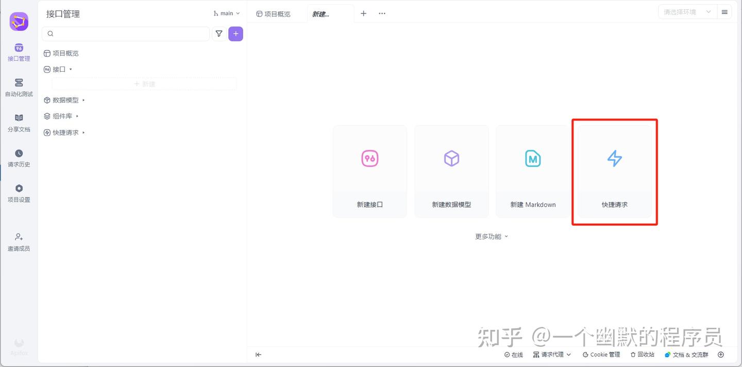This screenshot has width=742, height=367.
Task: Open 分享文档 in the sidebar
Action: [x=19, y=123]
